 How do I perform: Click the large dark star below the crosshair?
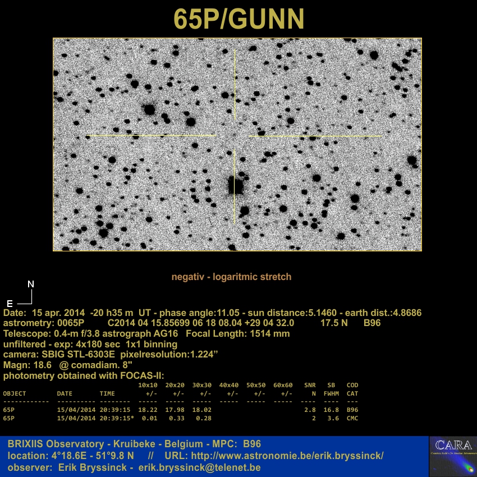(236, 185)
